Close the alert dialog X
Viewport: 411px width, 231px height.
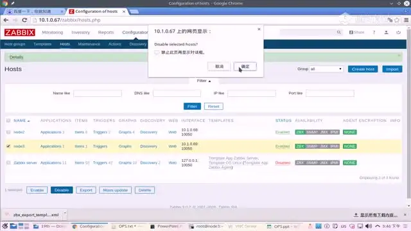click(259, 29)
